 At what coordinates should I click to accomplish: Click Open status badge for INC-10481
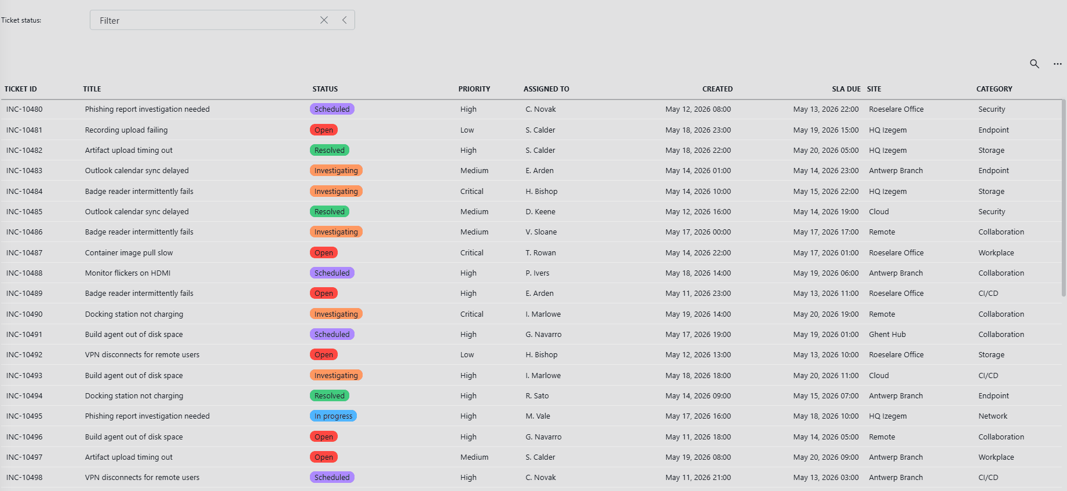point(324,130)
